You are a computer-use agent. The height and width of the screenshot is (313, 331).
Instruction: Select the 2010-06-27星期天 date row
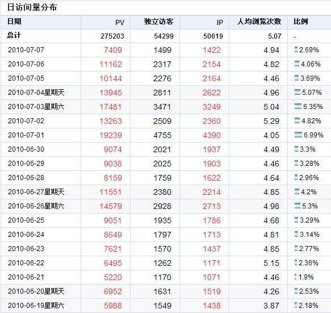166,192
